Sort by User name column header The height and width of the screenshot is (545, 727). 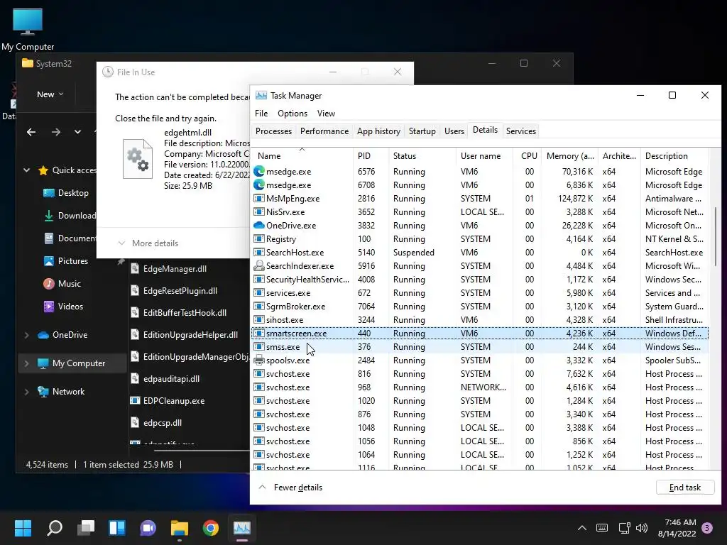click(484, 156)
